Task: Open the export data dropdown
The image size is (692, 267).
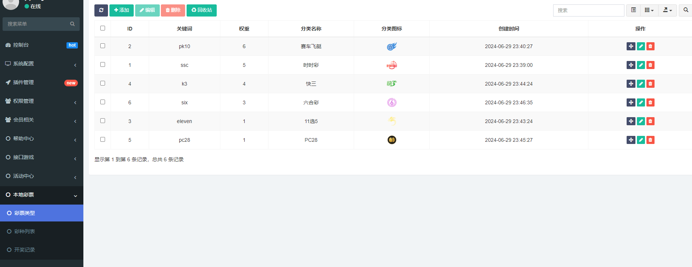Action: [x=667, y=10]
